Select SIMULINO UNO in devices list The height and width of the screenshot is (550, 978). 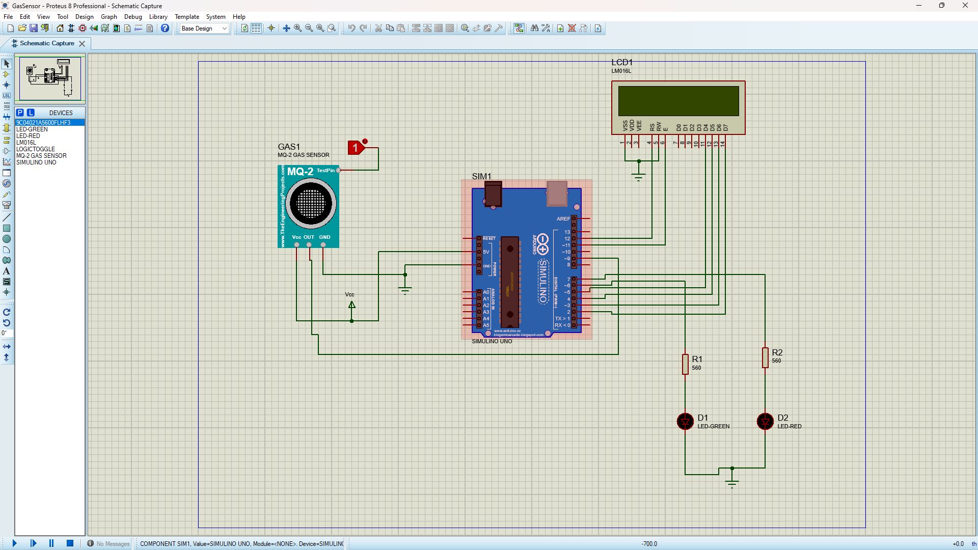tap(50, 162)
